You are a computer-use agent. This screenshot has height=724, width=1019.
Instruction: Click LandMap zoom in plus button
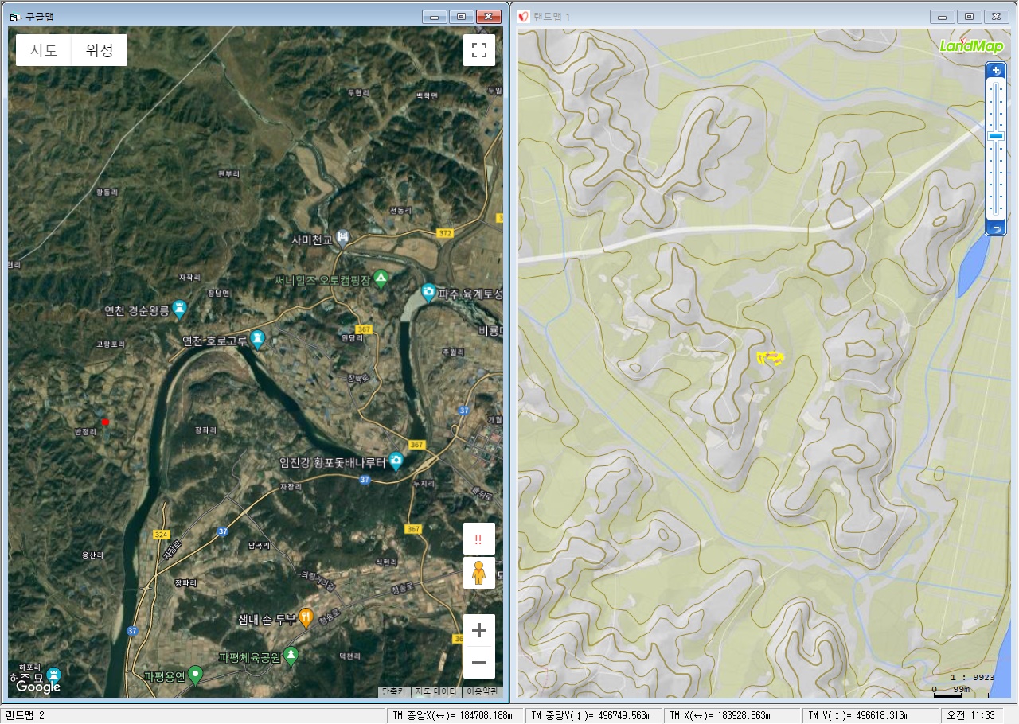click(996, 71)
